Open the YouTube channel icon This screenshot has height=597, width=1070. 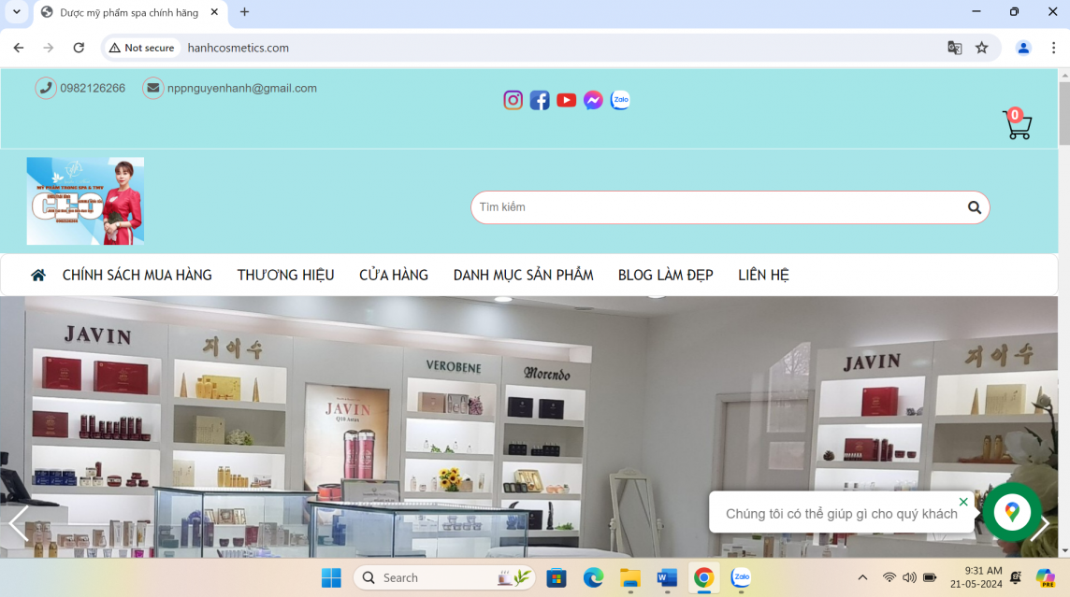pyautogui.click(x=566, y=100)
